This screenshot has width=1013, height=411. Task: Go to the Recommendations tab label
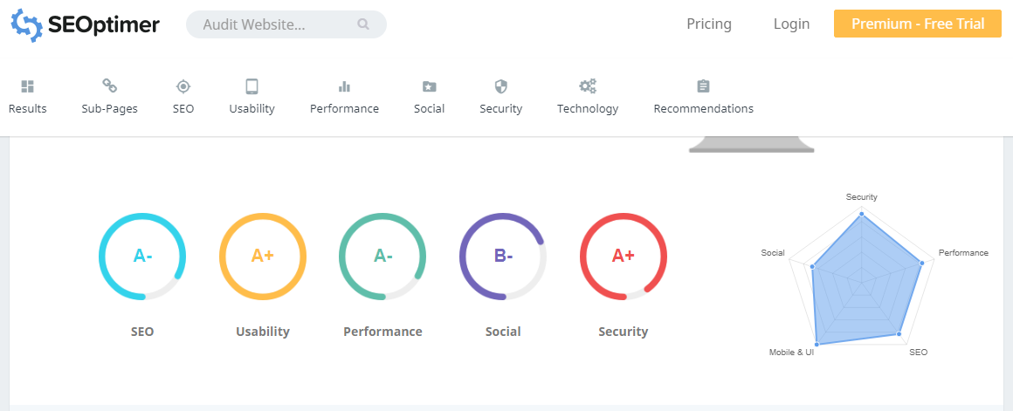coord(704,109)
